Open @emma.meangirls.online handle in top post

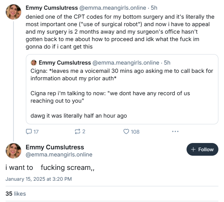pyautogui.click(x=113, y=8)
